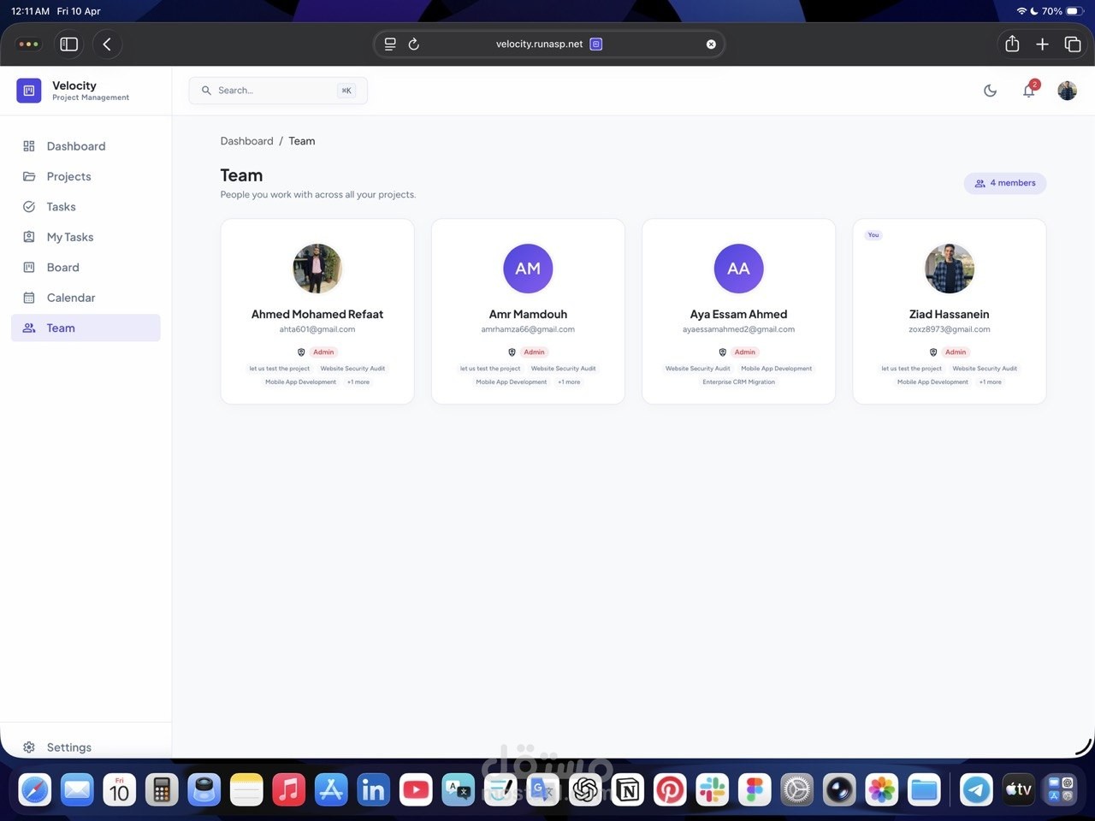Open Notion from the dock
1095x821 pixels.
(627, 789)
